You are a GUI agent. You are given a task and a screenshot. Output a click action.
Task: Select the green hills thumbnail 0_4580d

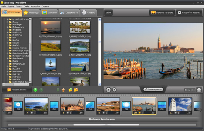(x=51, y=46)
